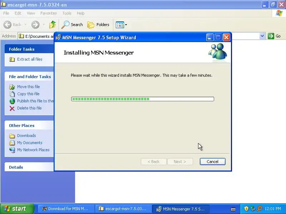Open Back history dropdown arrow
The image size is (286, 214).
coord(25,25)
